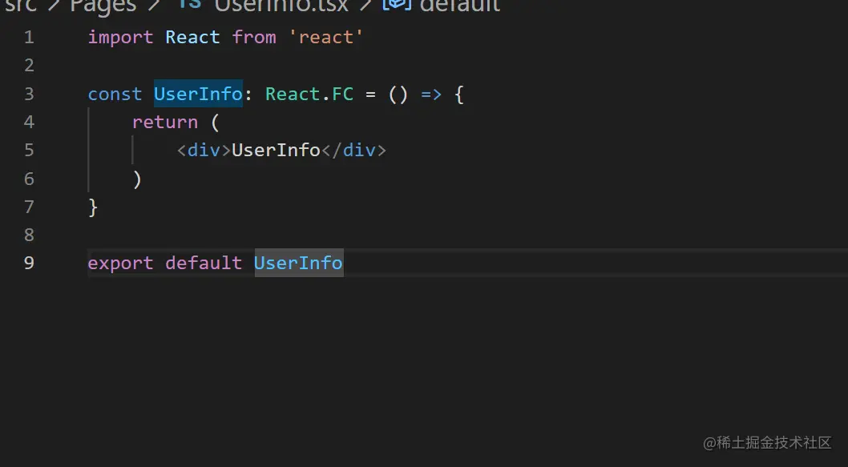
Task: Click the 'export' keyword on line 9
Action: tap(120, 264)
